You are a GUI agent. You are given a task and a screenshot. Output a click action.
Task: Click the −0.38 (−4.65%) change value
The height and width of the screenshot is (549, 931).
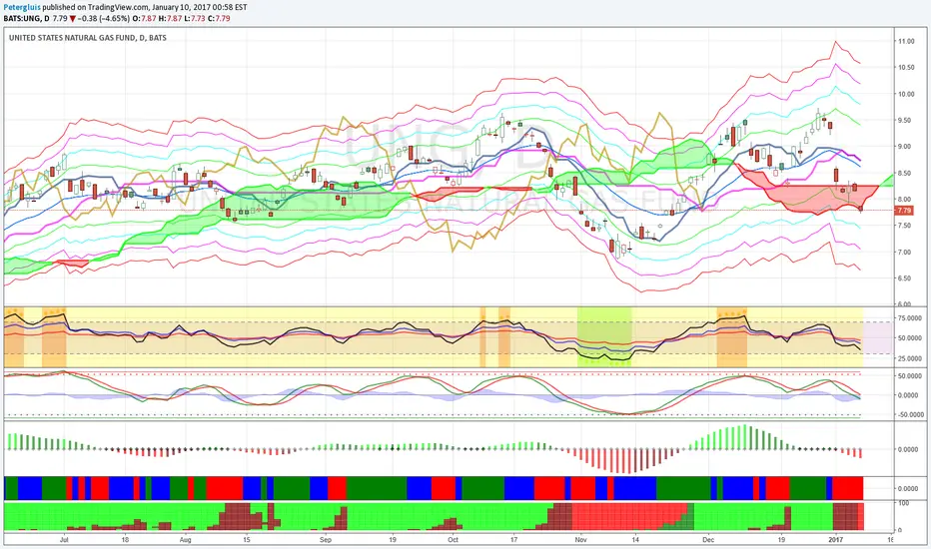click(103, 18)
